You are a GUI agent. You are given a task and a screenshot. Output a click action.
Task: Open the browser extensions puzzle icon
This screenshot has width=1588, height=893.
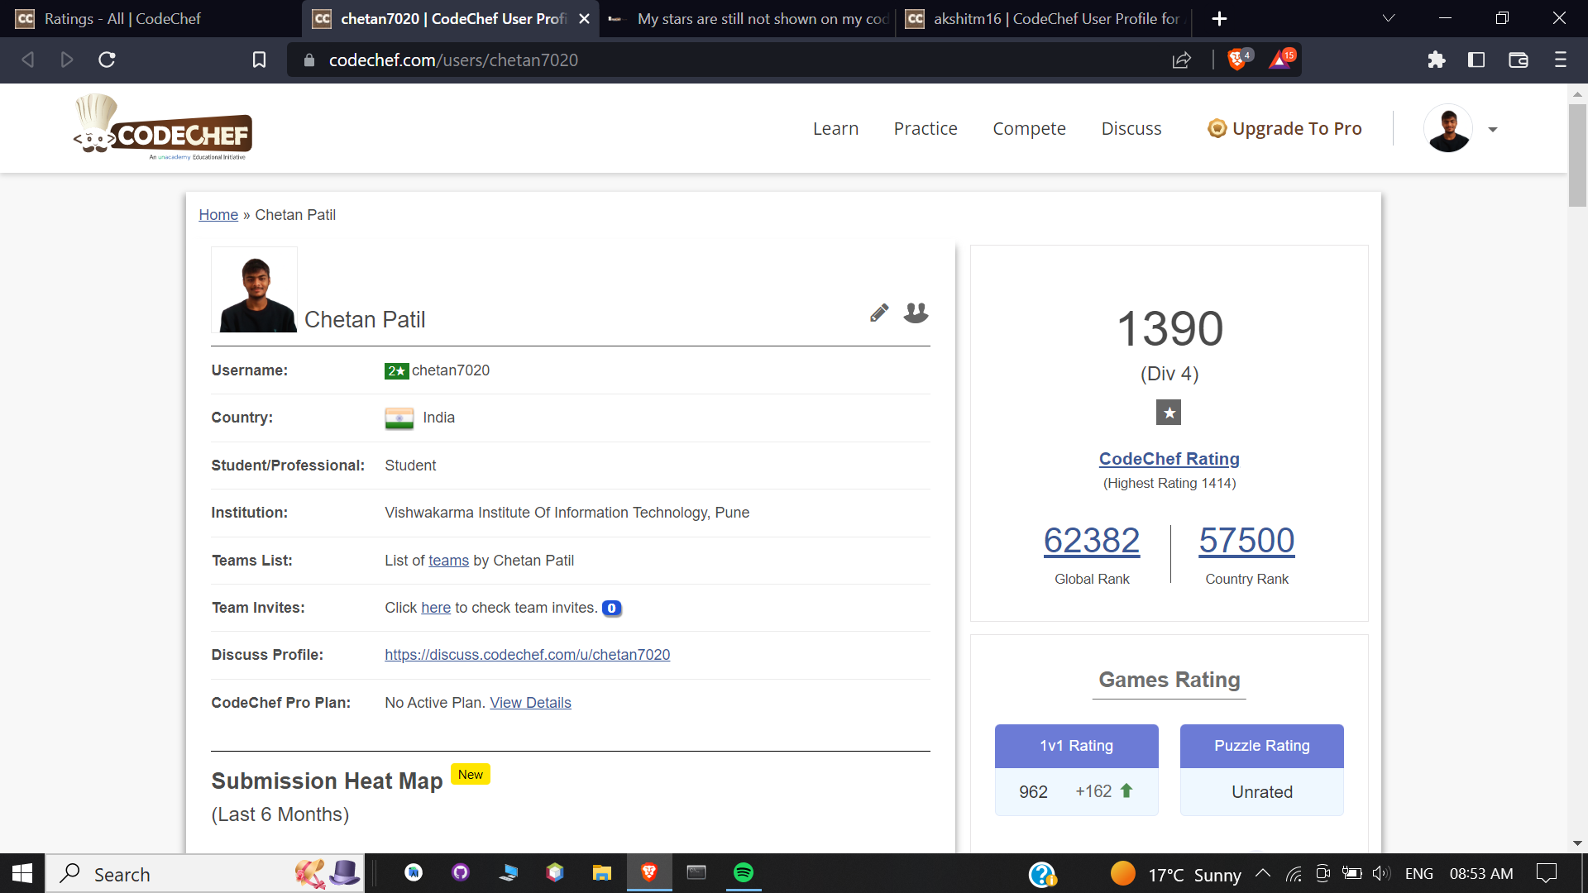(1437, 60)
